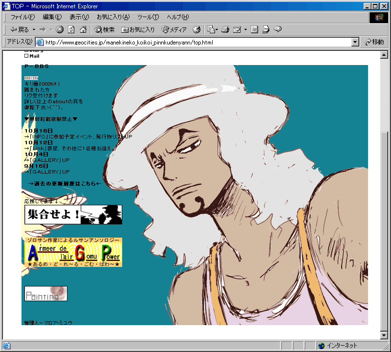Open the ヘルプ(H) menu

178,17
